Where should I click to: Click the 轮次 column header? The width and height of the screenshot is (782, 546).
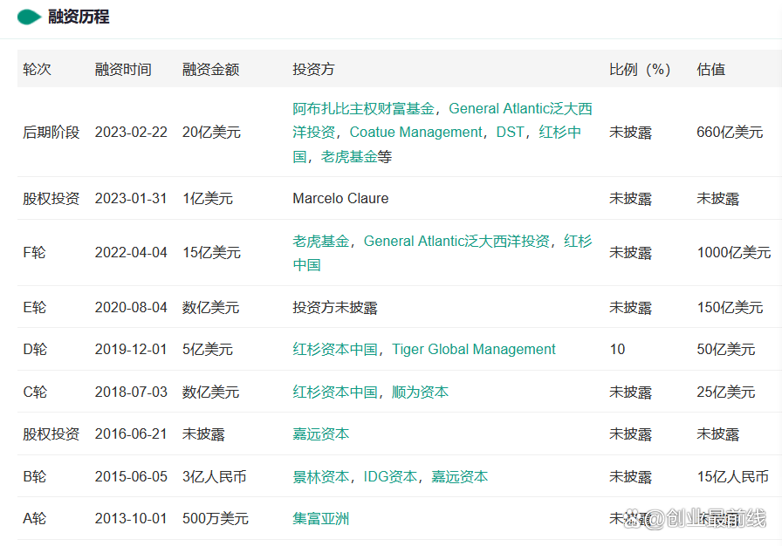[x=37, y=69]
